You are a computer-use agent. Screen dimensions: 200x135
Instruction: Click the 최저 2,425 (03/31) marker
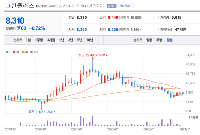click(41, 112)
